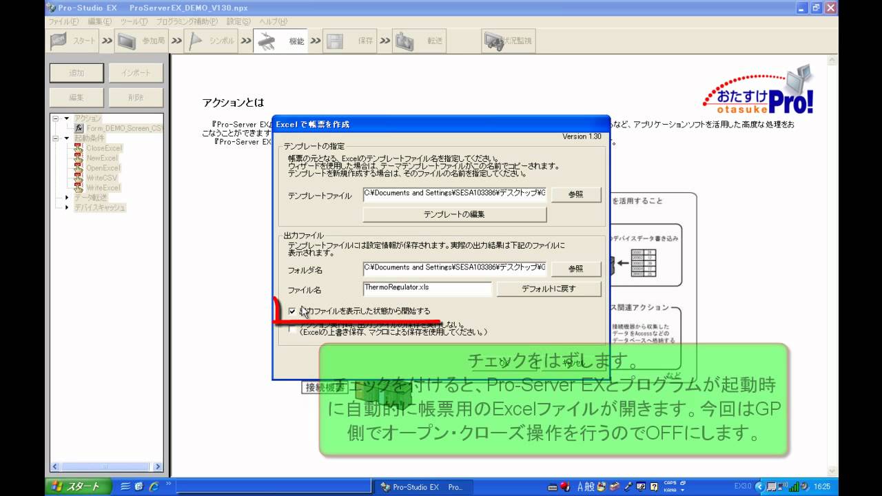Screen dimensions: 882x496
Task: Open the 転送 transfer step
Action: (x=419, y=41)
